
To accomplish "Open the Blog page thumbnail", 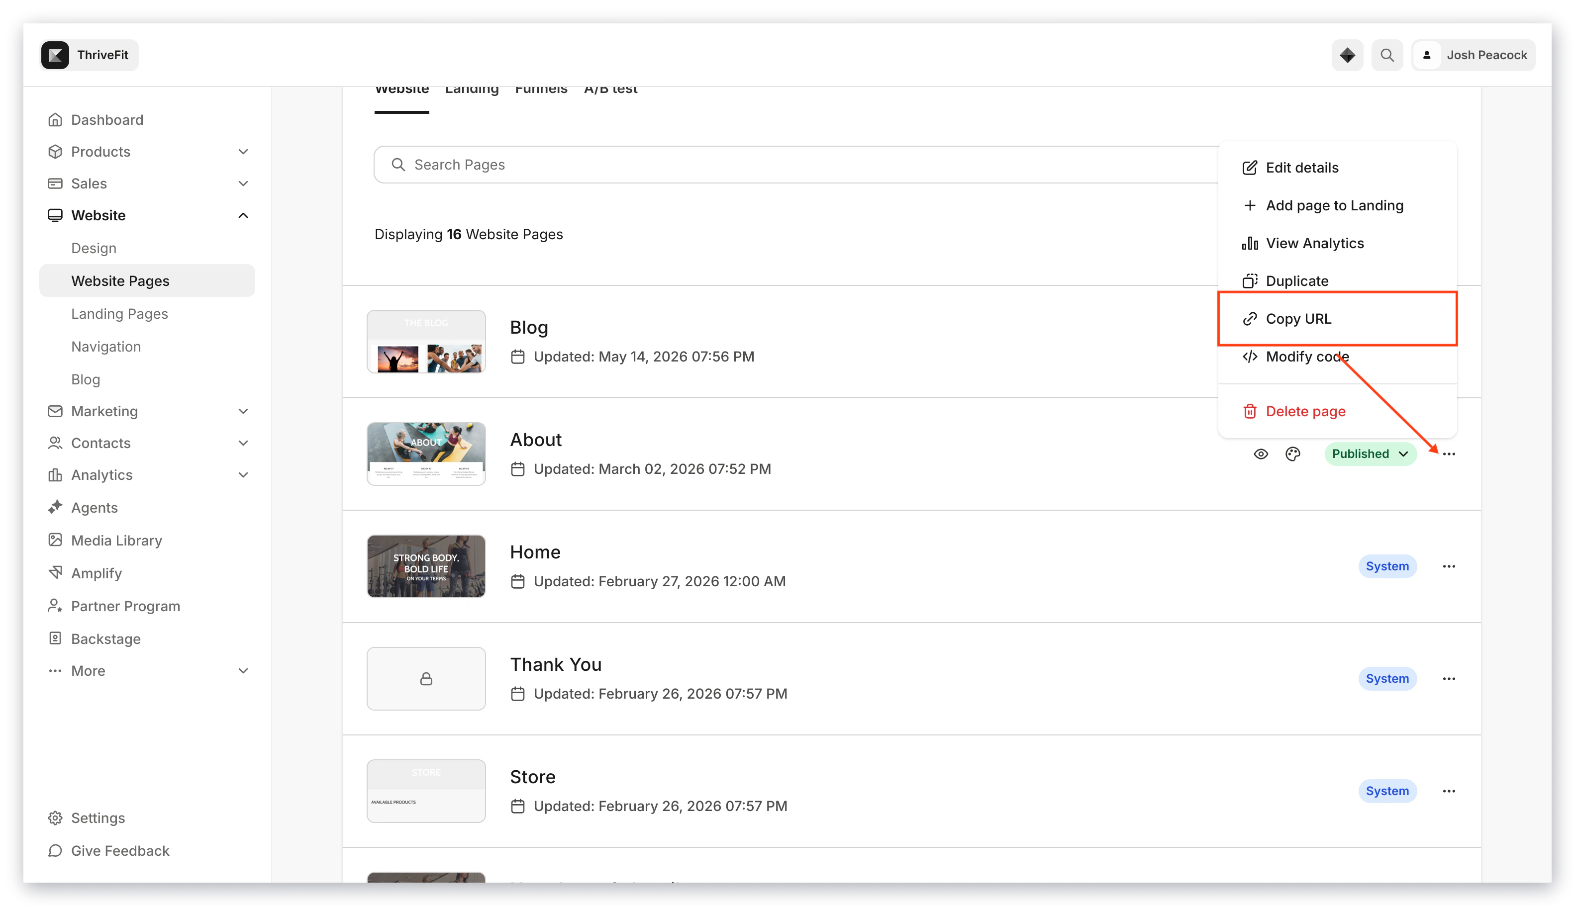I will click(426, 342).
